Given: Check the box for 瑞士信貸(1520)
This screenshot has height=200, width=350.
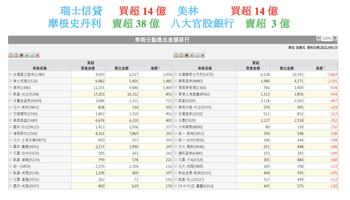Looking at the screenshot, I should click(11, 81).
